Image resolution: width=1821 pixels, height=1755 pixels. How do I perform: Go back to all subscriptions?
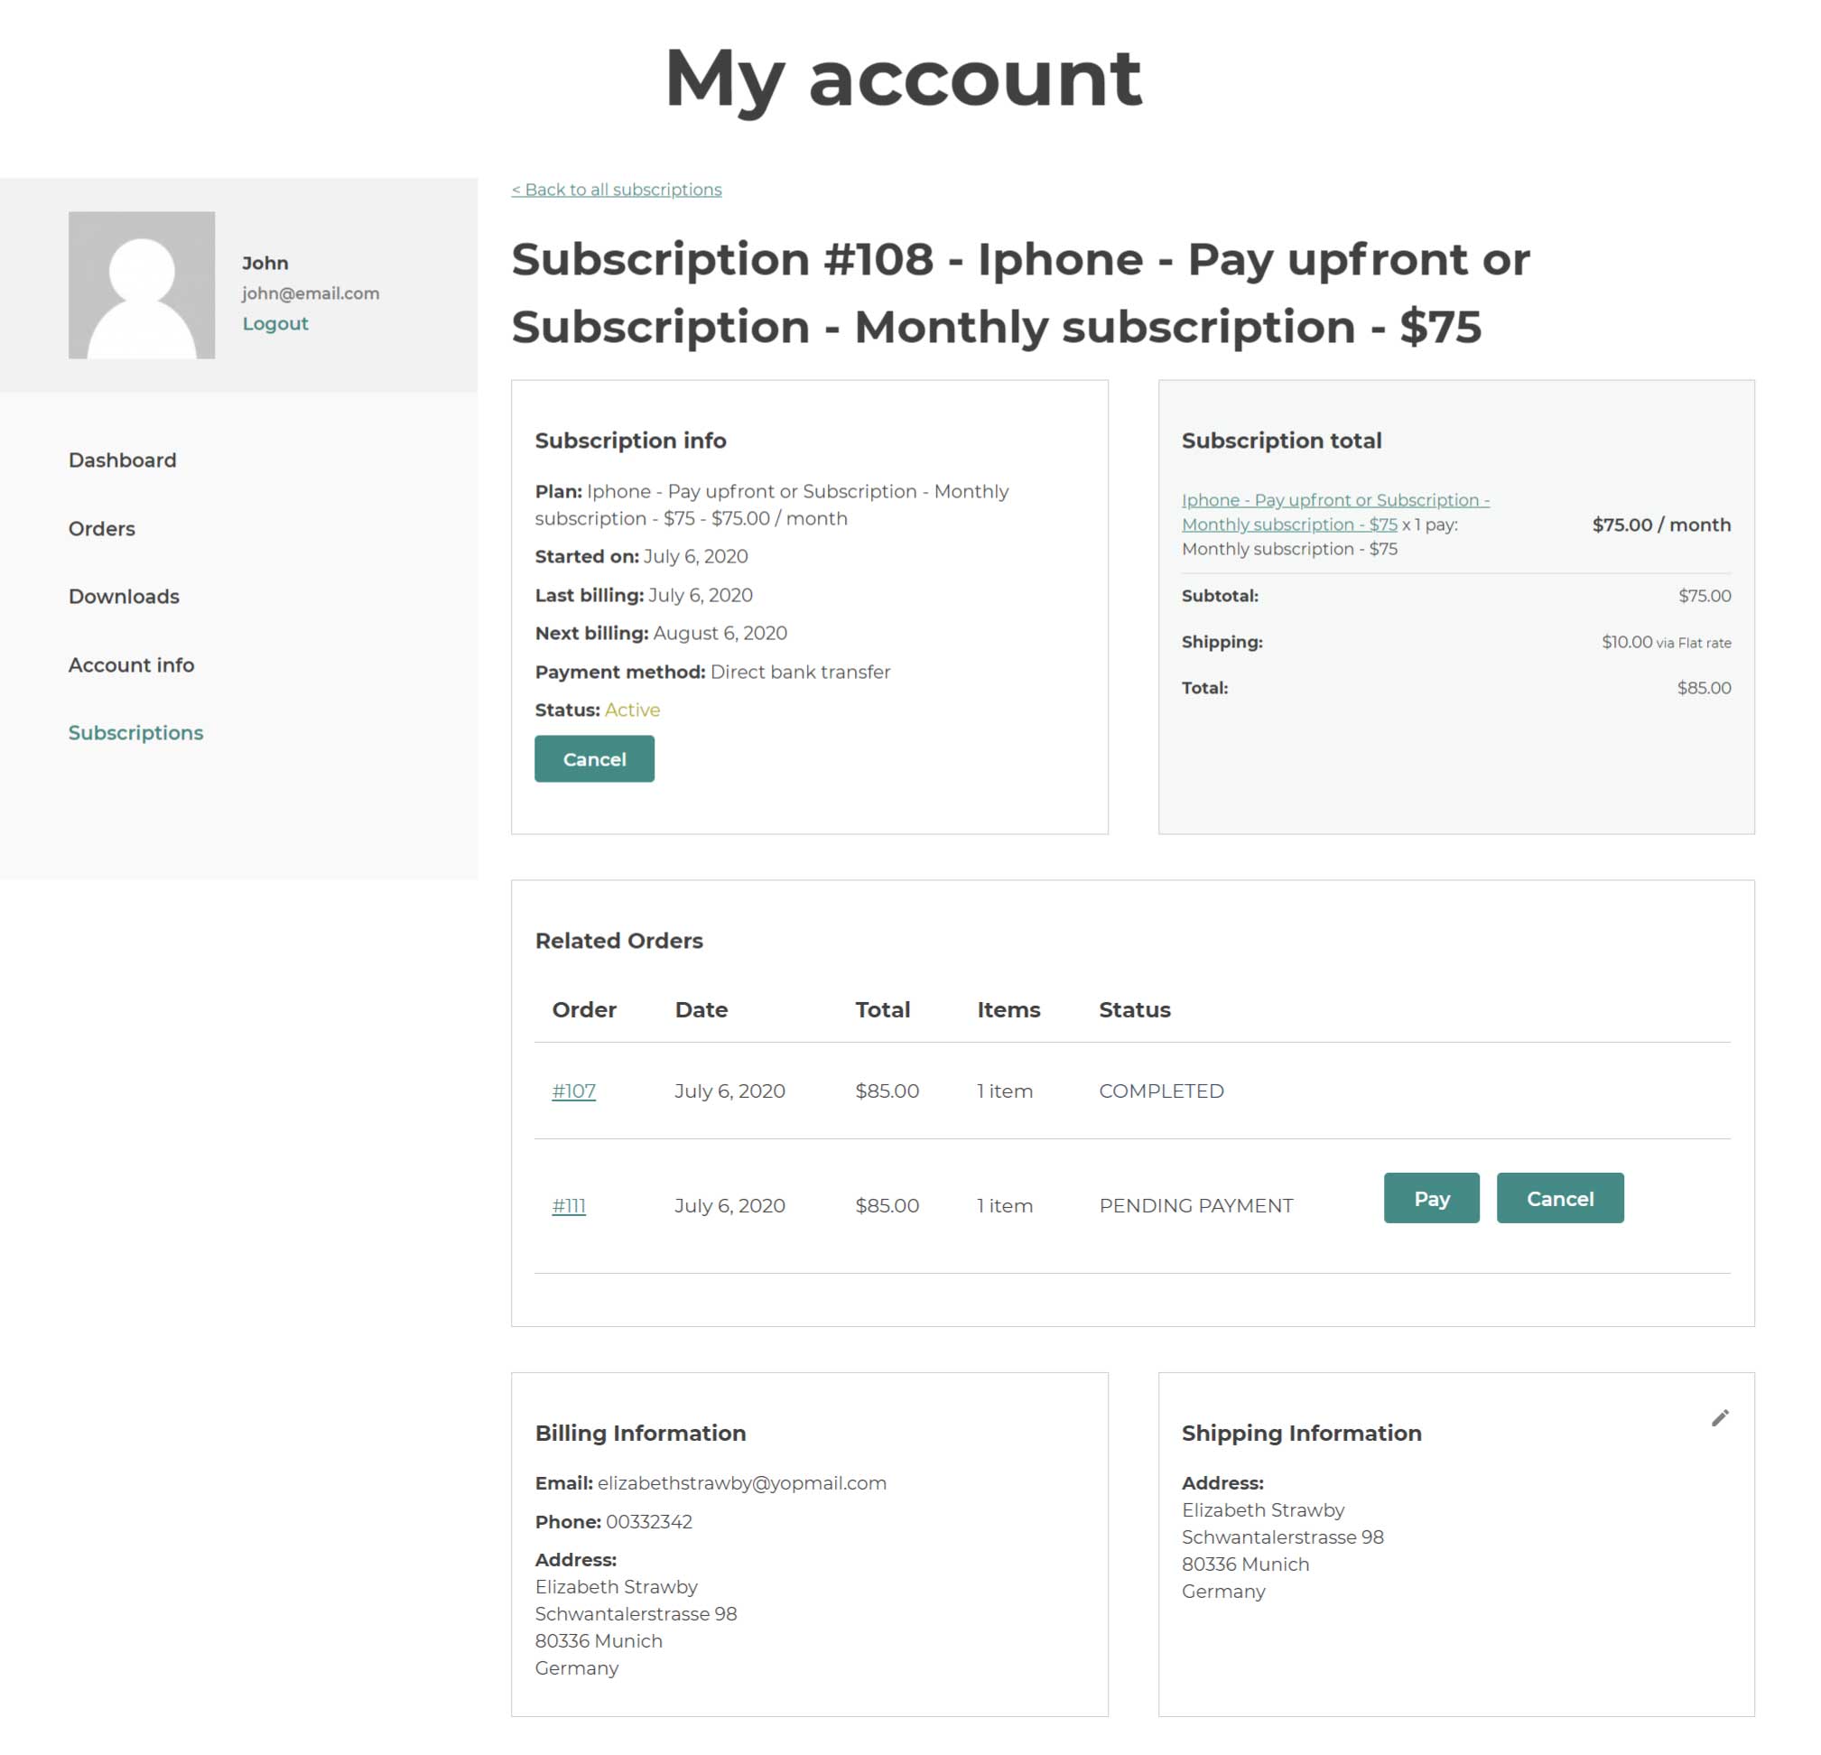pyautogui.click(x=616, y=190)
